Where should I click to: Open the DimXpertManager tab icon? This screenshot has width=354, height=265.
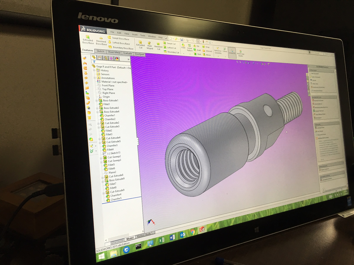[111, 58]
